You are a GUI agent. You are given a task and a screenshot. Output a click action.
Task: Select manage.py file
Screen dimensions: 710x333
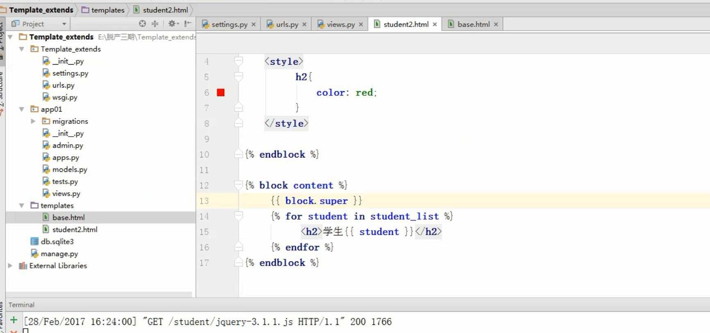(x=59, y=254)
